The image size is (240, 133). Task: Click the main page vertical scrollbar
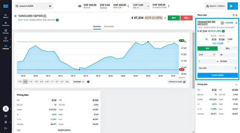(x=193, y=61)
